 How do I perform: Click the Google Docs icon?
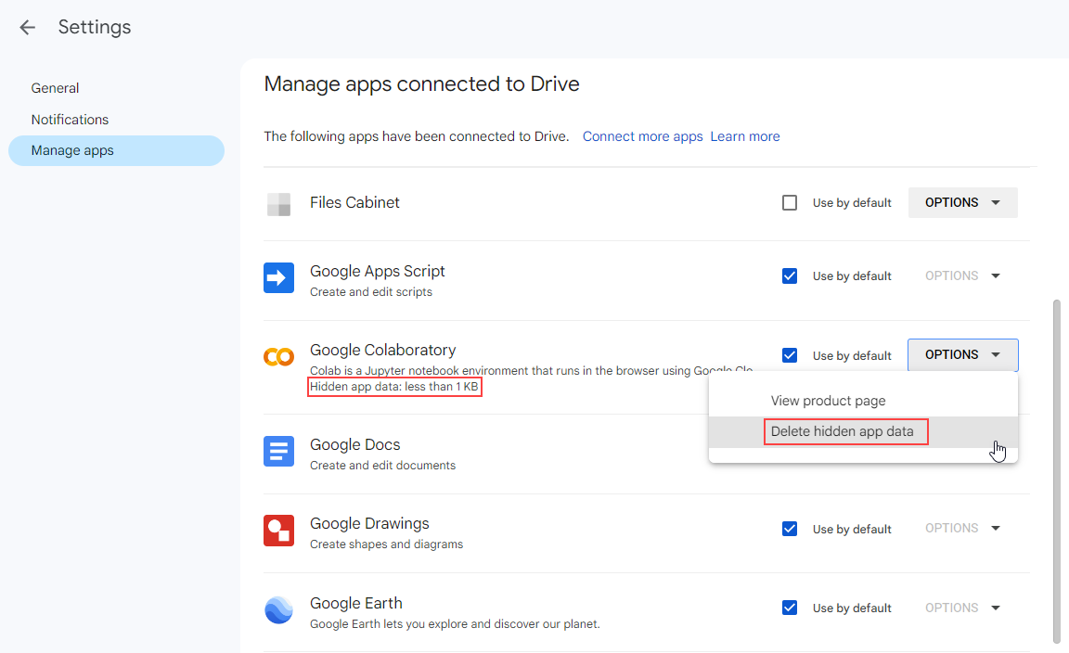(x=278, y=451)
